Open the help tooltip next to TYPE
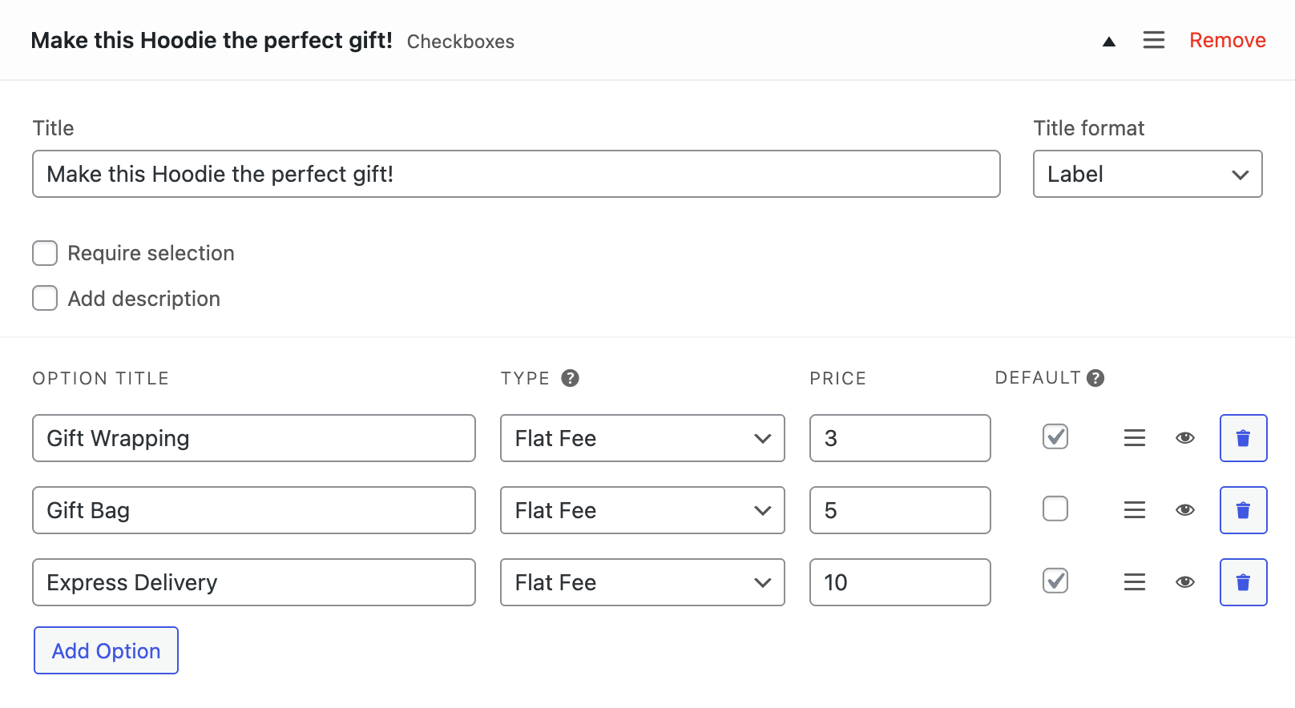The image size is (1295, 708). click(x=571, y=377)
